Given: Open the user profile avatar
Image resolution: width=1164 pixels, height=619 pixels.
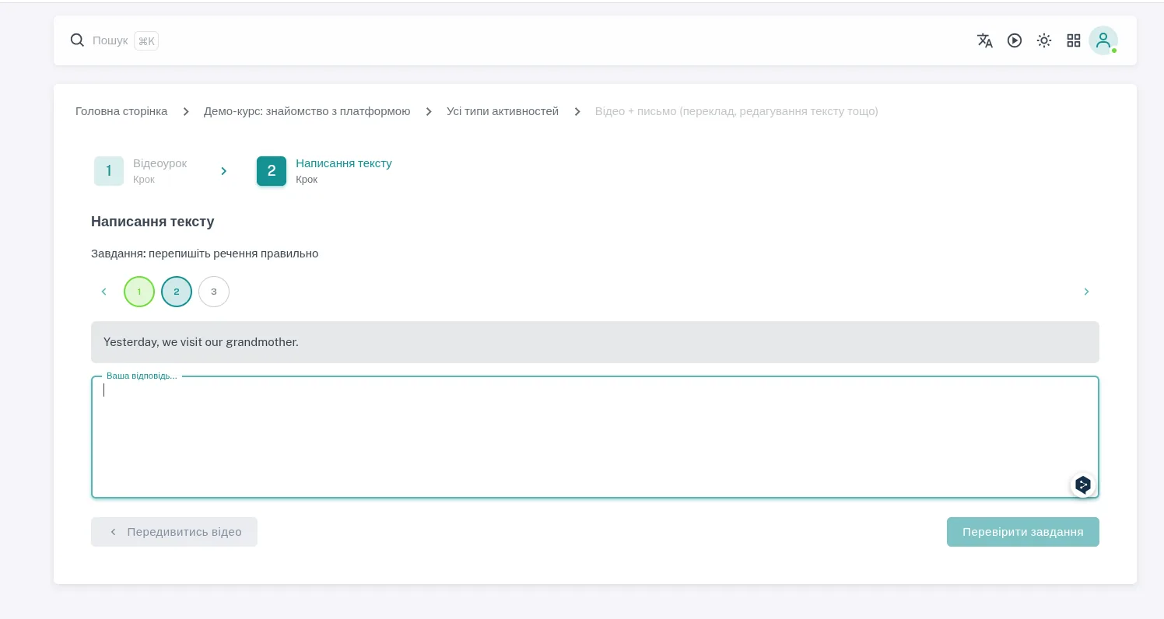Looking at the screenshot, I should [x=1103, y=40].
